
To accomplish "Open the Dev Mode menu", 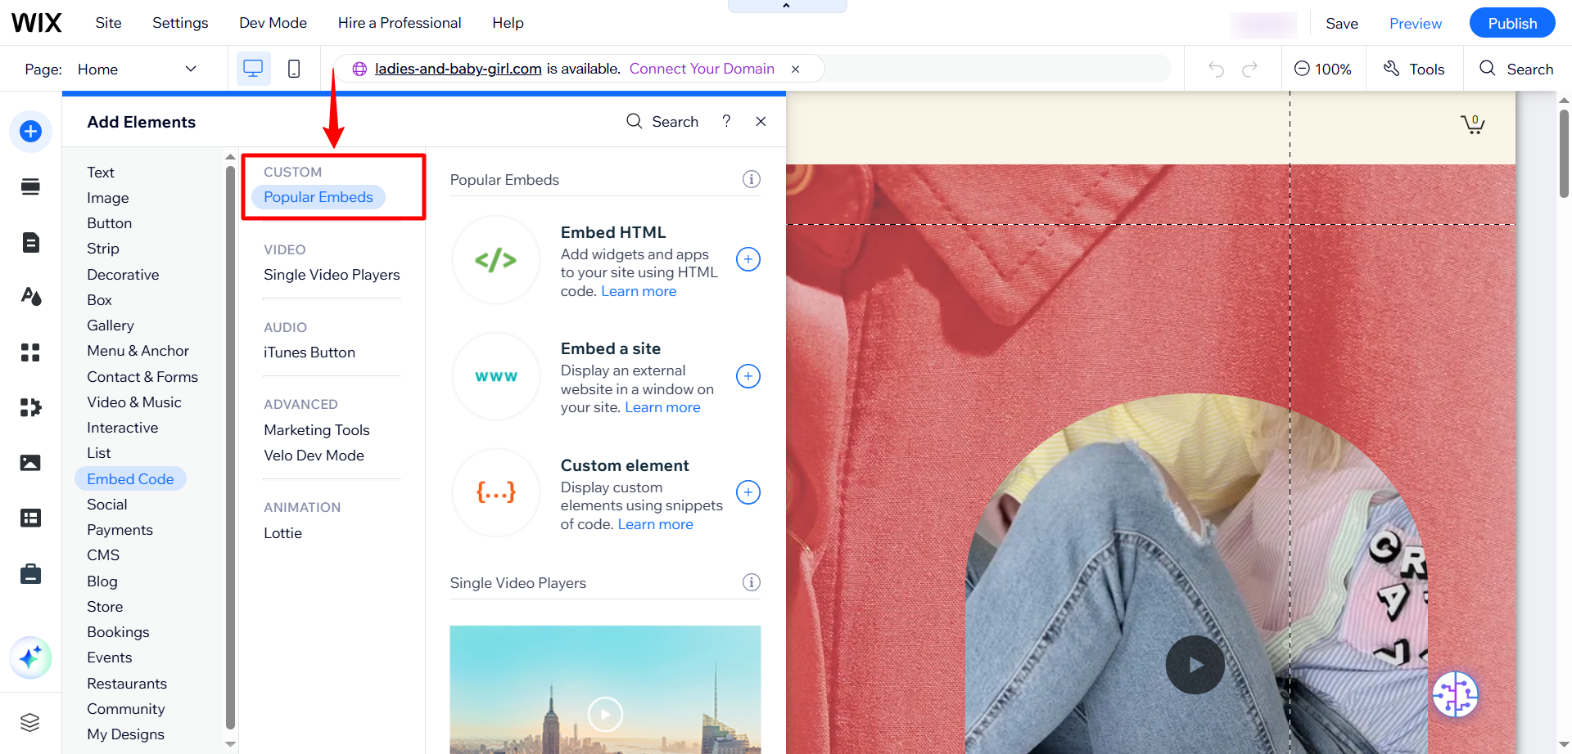I will tap(273, 23).
